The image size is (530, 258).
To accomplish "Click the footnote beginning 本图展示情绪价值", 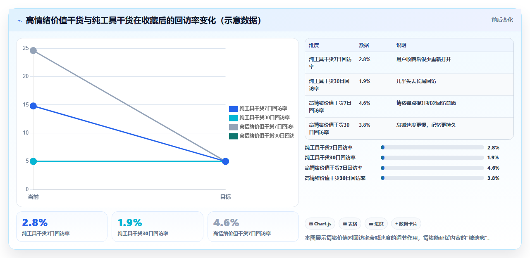I will (398, 238).
